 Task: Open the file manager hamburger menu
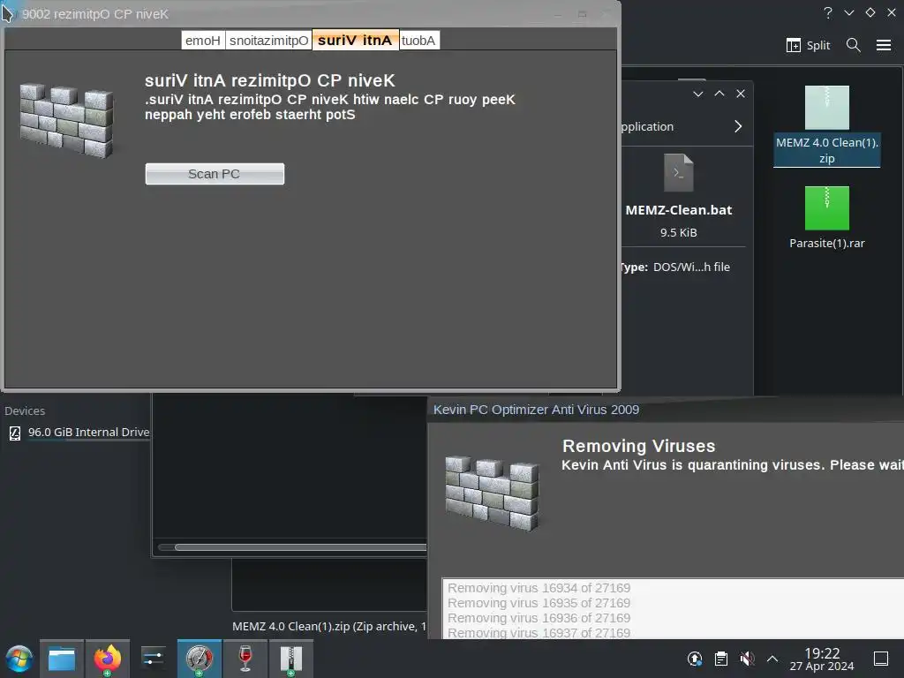[x=884, y=45]
